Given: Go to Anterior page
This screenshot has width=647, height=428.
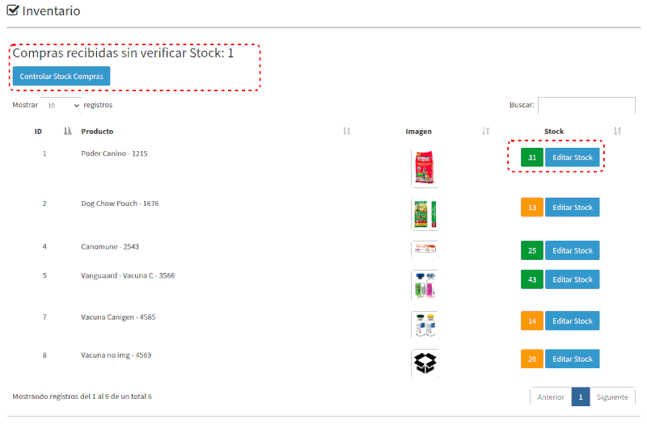Looking at the screenshot, I should point(551,397).
